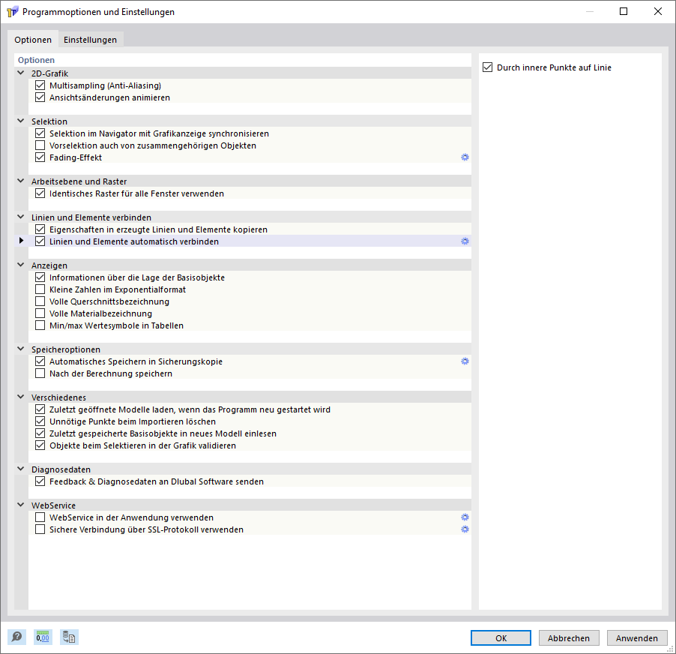This screenshot has width=676, height=654.
Task: Enable Kleine Zahlen im Exponentialformat
Action: (40, 289)
